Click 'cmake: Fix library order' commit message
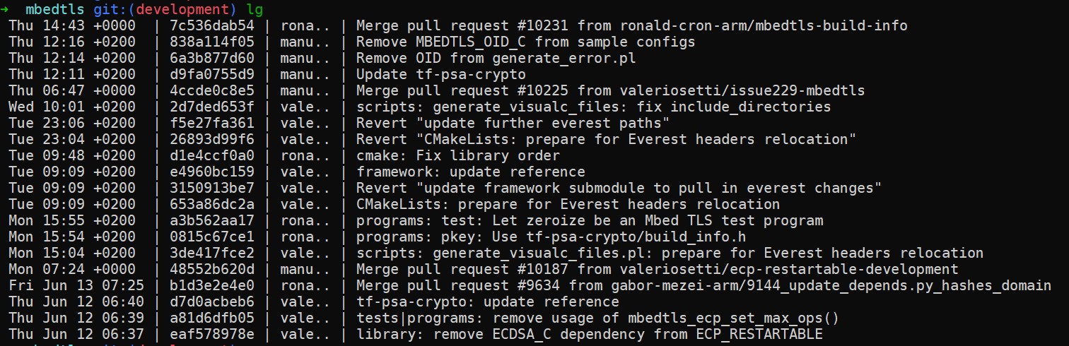The height and width of the screenshot is (346, 1069). tap(458, 155)
